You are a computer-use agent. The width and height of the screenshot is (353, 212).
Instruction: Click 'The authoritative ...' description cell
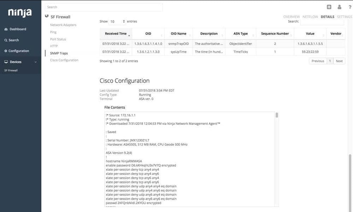point(209,44)
